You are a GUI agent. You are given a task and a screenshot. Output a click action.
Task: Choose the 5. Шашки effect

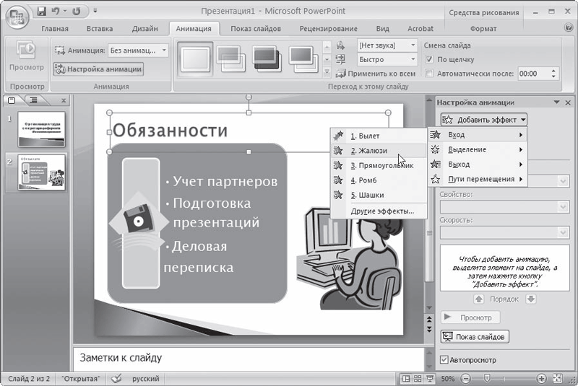point(378,195)
